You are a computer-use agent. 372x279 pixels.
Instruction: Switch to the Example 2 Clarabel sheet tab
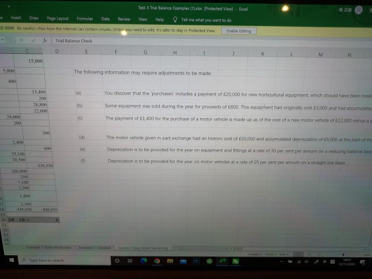[94, 247]
